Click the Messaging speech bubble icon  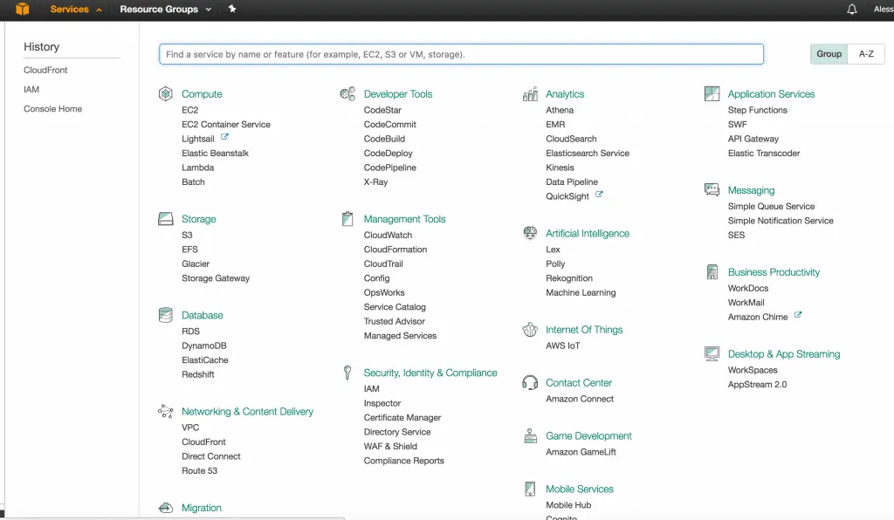point(712,189)
